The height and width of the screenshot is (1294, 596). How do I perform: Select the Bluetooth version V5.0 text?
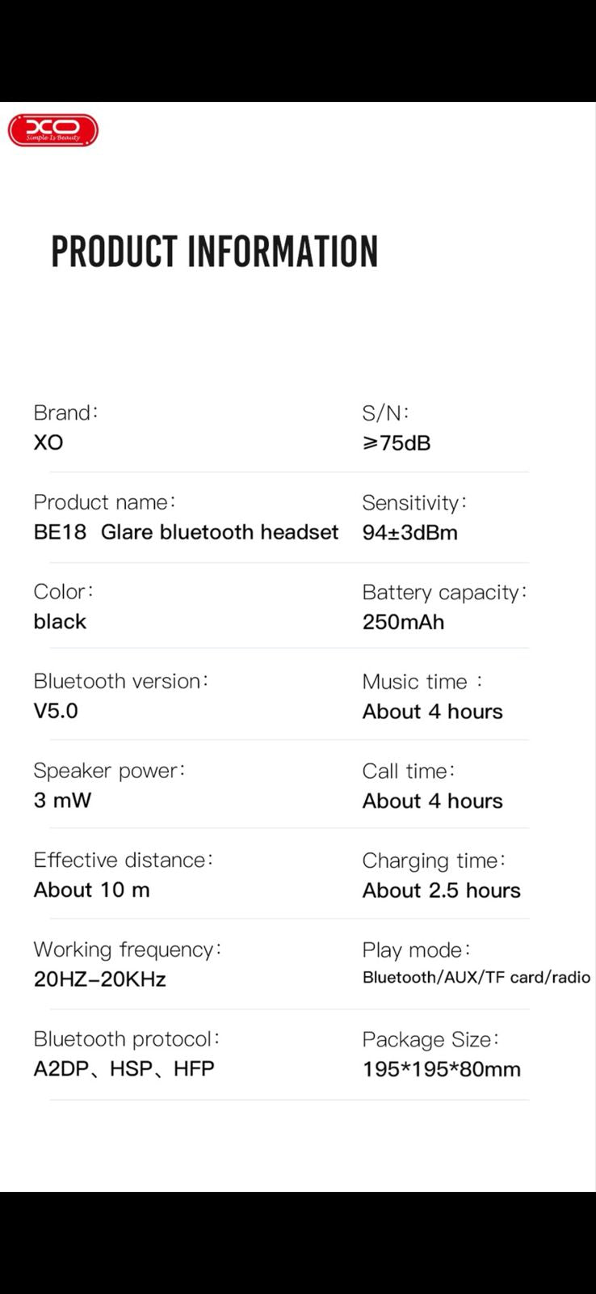(56, 711)
